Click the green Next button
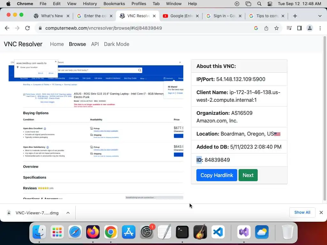Screen dimensions: 327x245 248,175
